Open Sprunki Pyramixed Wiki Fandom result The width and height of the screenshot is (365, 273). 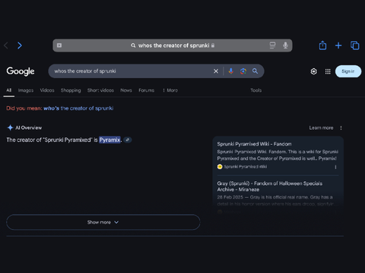[254, 144]
